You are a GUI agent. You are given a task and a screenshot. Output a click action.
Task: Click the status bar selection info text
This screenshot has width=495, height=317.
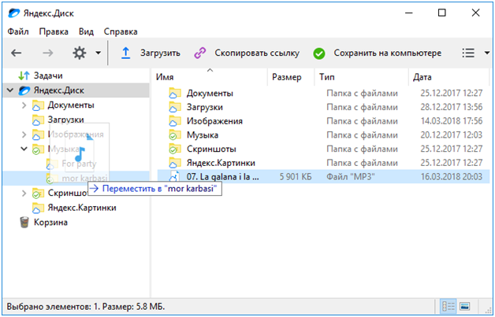(x=86, y=306)
